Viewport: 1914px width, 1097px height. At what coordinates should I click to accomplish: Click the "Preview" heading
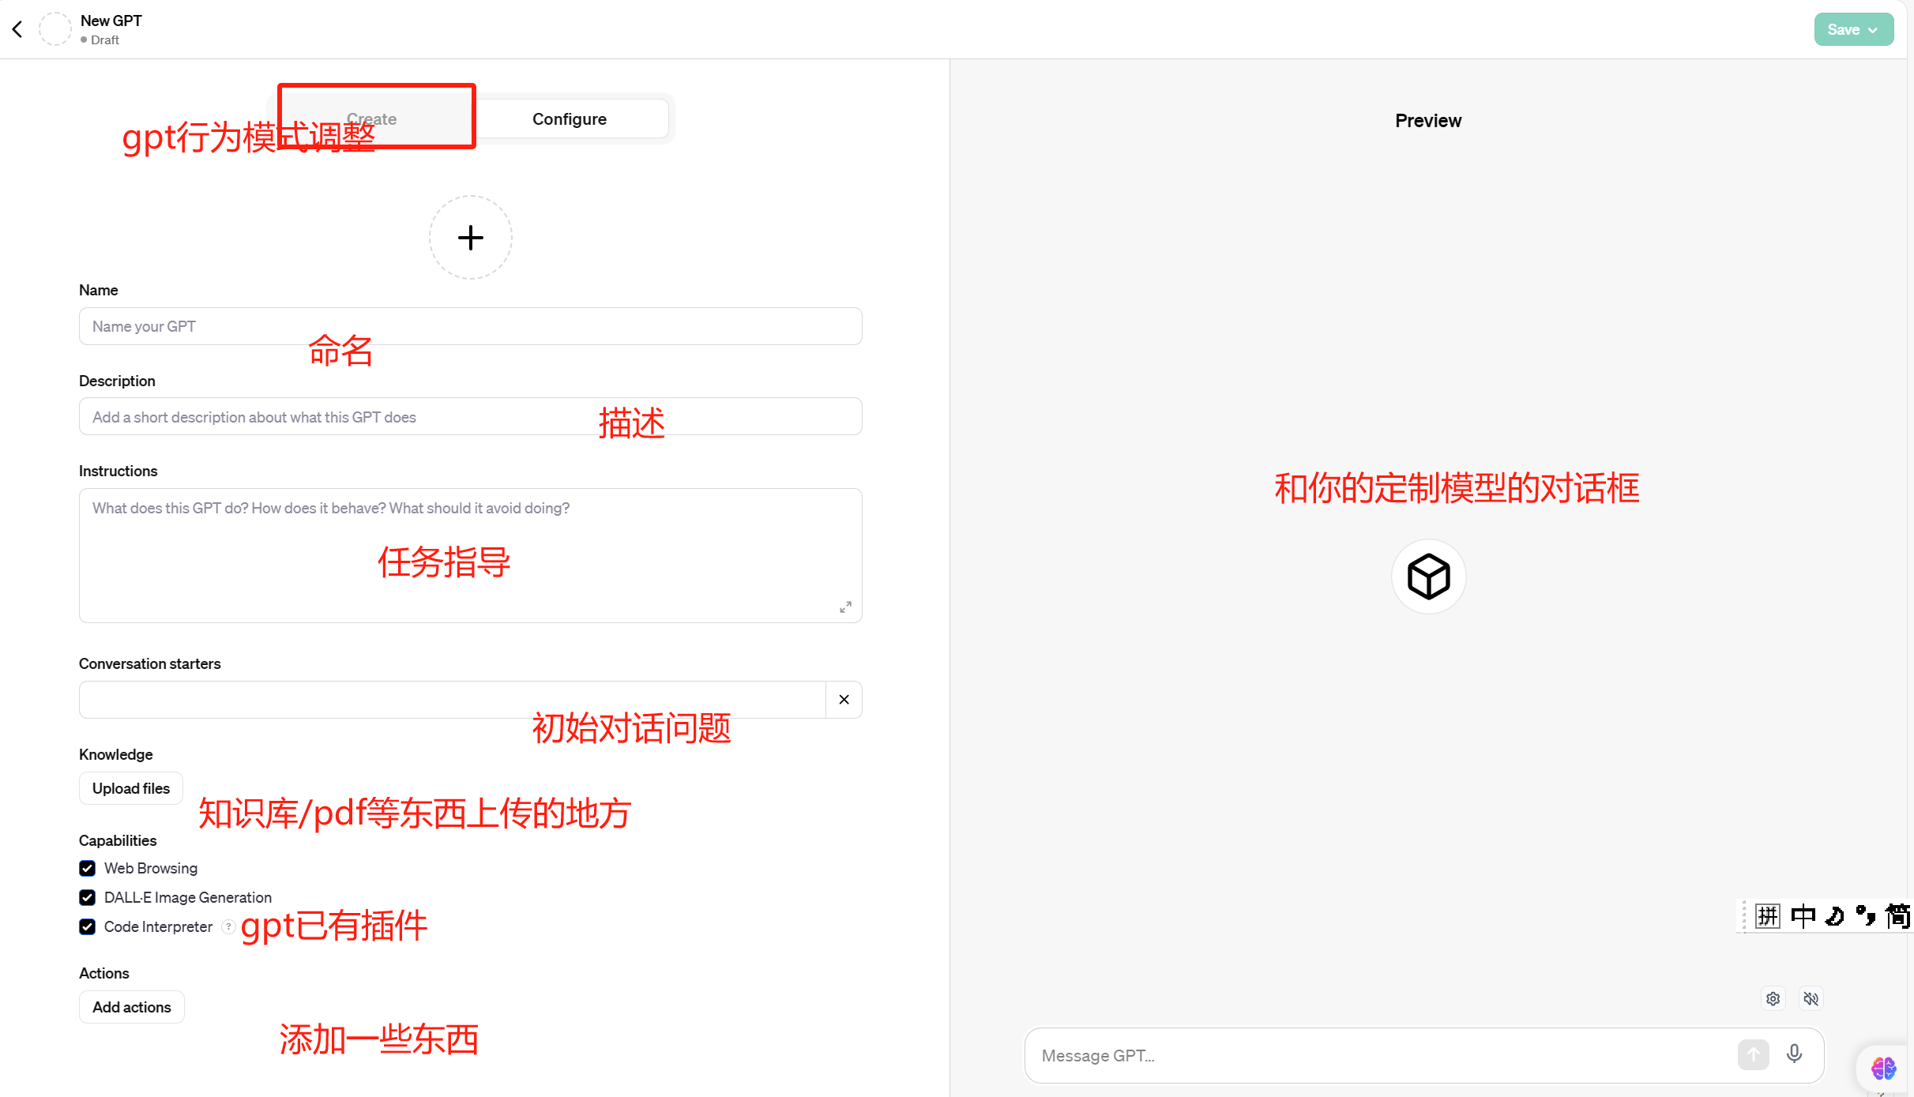point(1428,121)
